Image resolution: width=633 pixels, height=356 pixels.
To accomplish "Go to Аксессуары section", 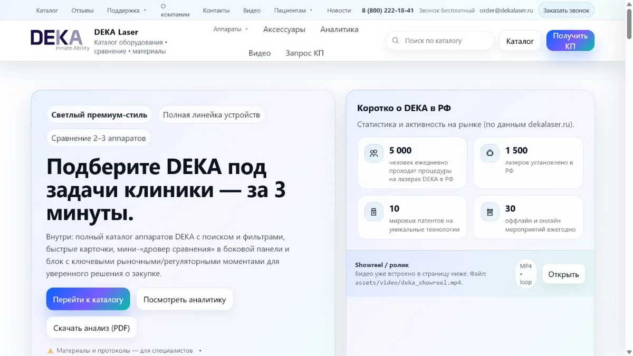I will [x=284, y=29].
